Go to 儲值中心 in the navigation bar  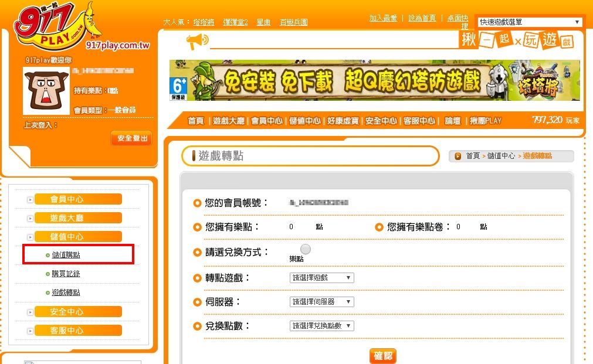point(305,121)
